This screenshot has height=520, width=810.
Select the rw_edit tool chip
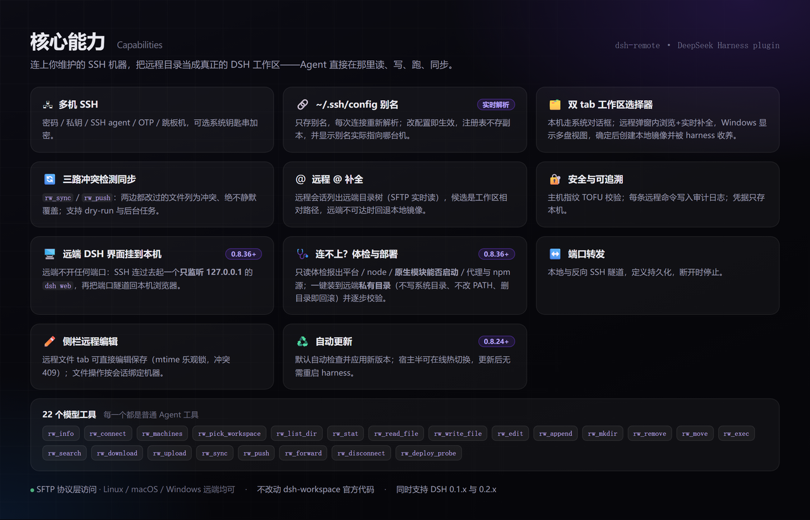(511, 434)
